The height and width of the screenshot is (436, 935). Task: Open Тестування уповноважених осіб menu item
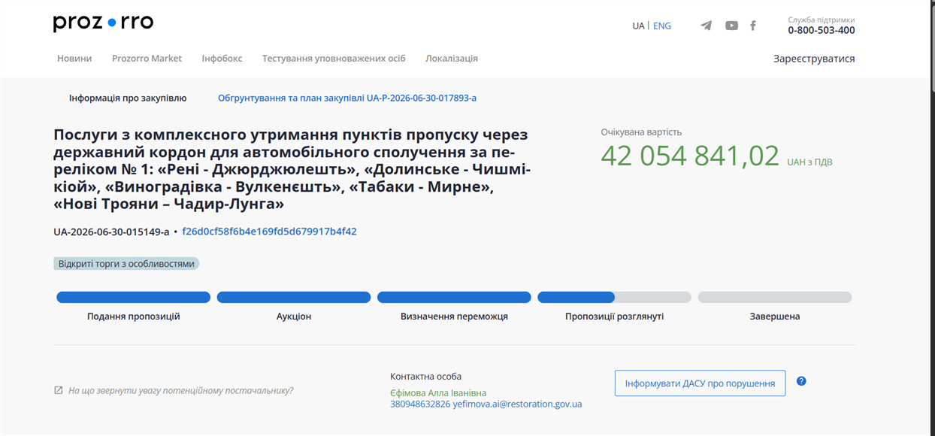click(x=334, y=59)
